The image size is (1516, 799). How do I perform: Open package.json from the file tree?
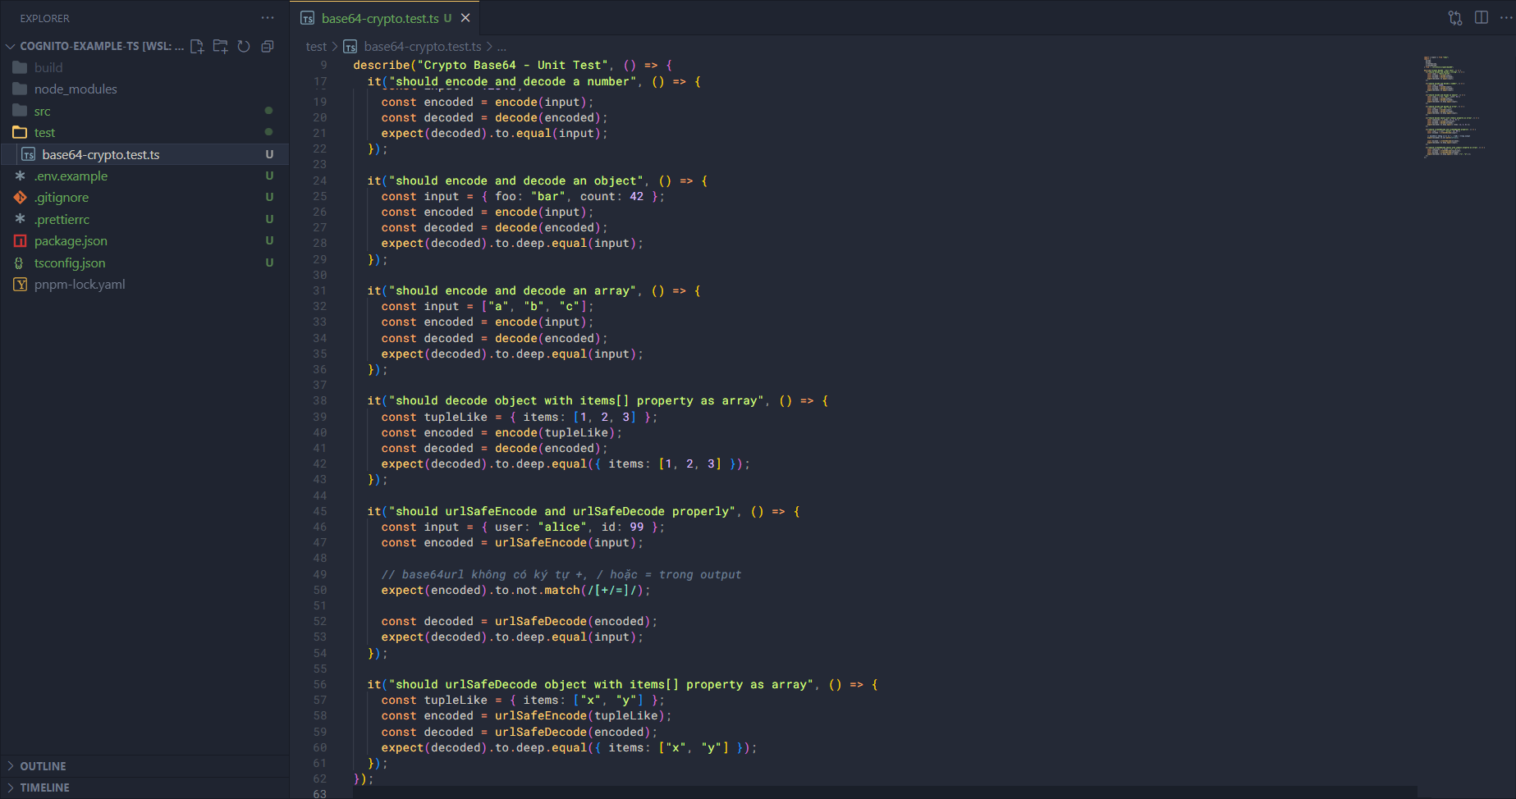pyautogui.click(x=71, y=241)
